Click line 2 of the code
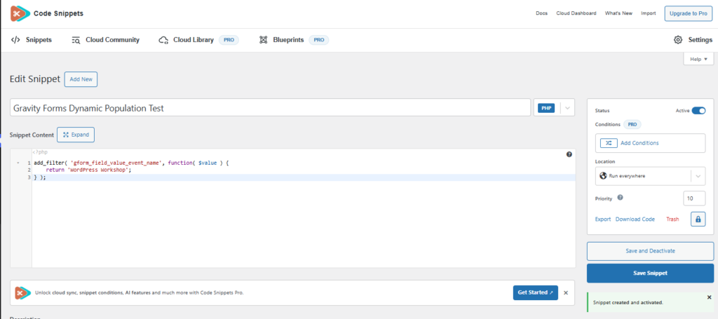Image resolution: width=718 pixels, height=319 pixels. click(x=88, y=170)
